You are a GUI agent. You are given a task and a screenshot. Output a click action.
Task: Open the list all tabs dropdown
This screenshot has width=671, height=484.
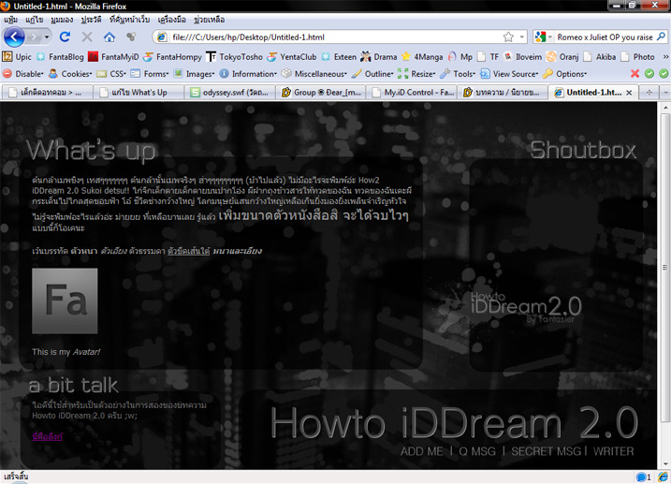coord(665,93)
